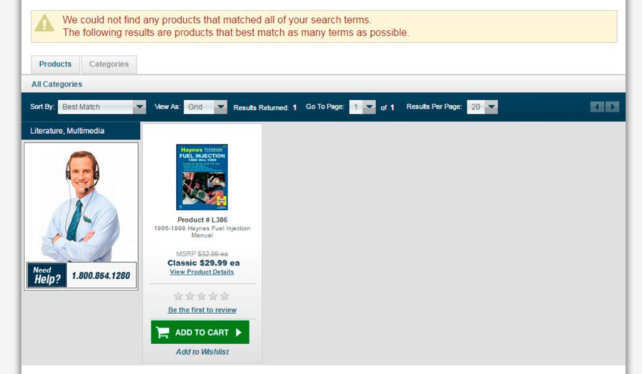
Task: Click the green Add to Cart button
Action: 200,332
